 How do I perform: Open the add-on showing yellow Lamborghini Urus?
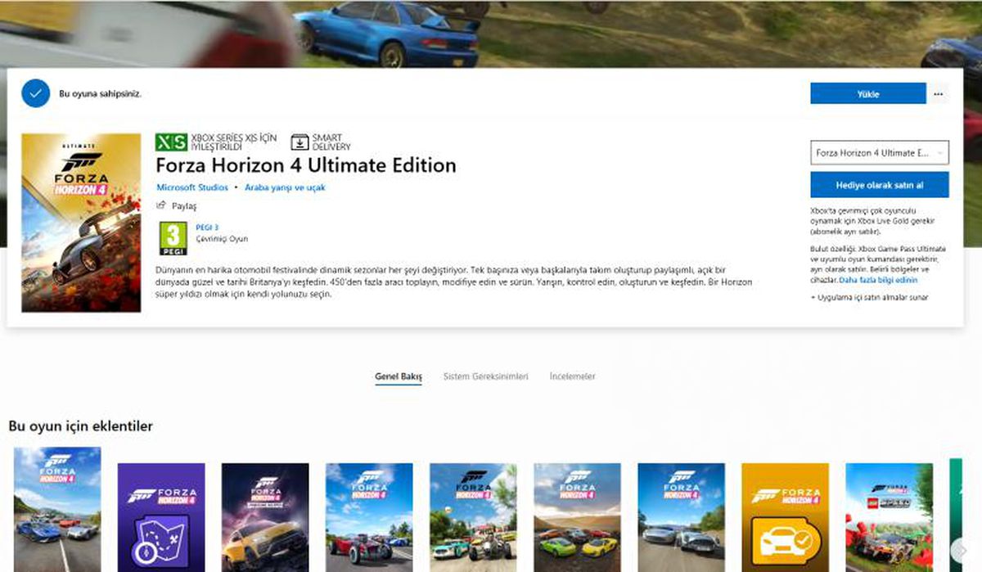tap(265, 517)
